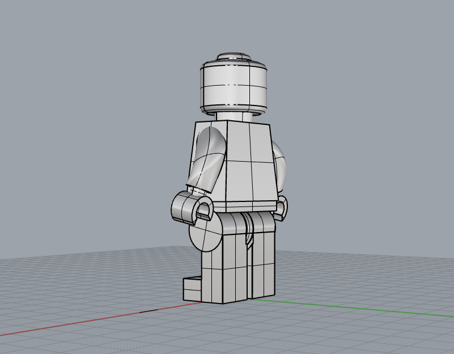Select the far hand beside the hips
454x354 pixels.
[x=281, y=208]
